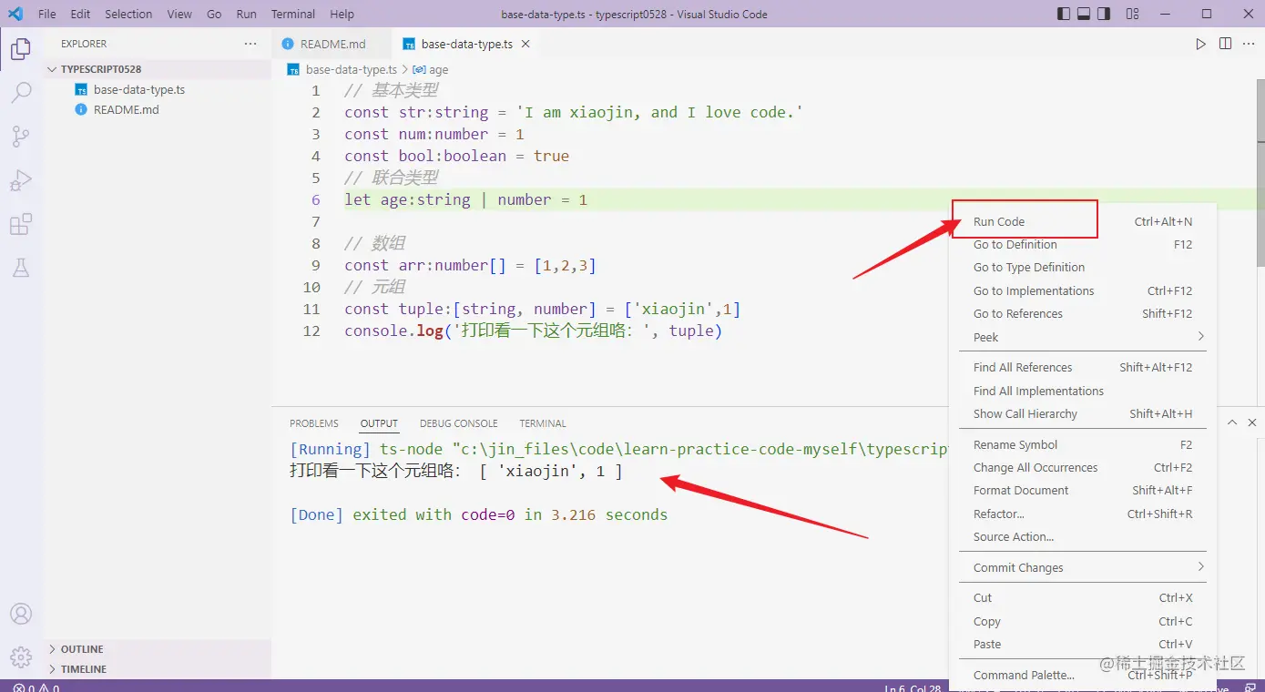Open the Edit menu
Image resolution: width=1265 pixels, height=692 pixels.
coord(80,14)
